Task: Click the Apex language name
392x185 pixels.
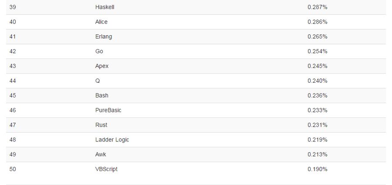Action: [102, 66]
